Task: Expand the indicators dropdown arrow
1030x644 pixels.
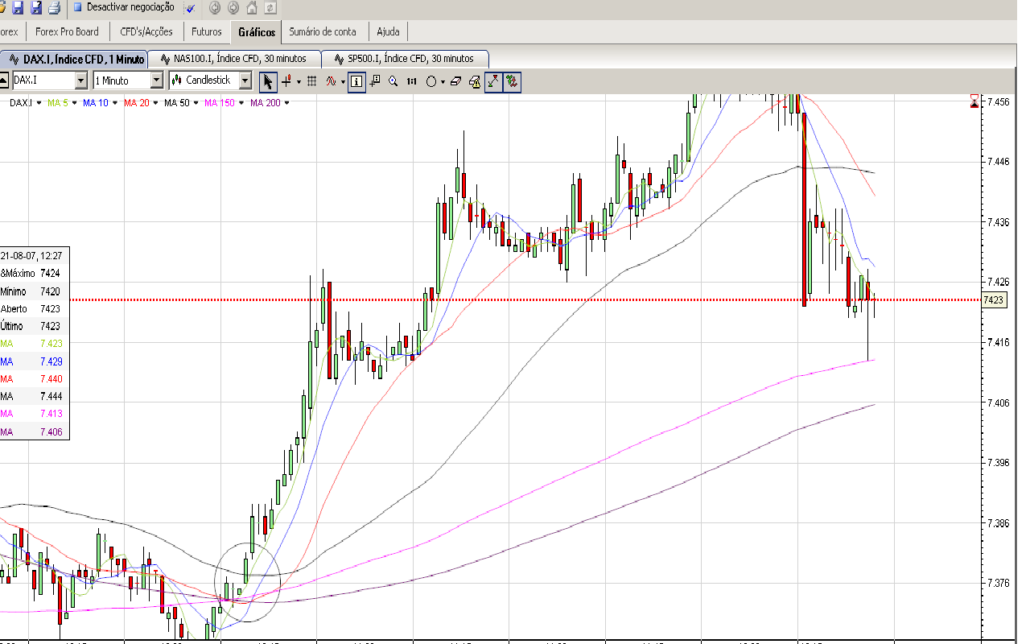Action: (x=343, y=82)
